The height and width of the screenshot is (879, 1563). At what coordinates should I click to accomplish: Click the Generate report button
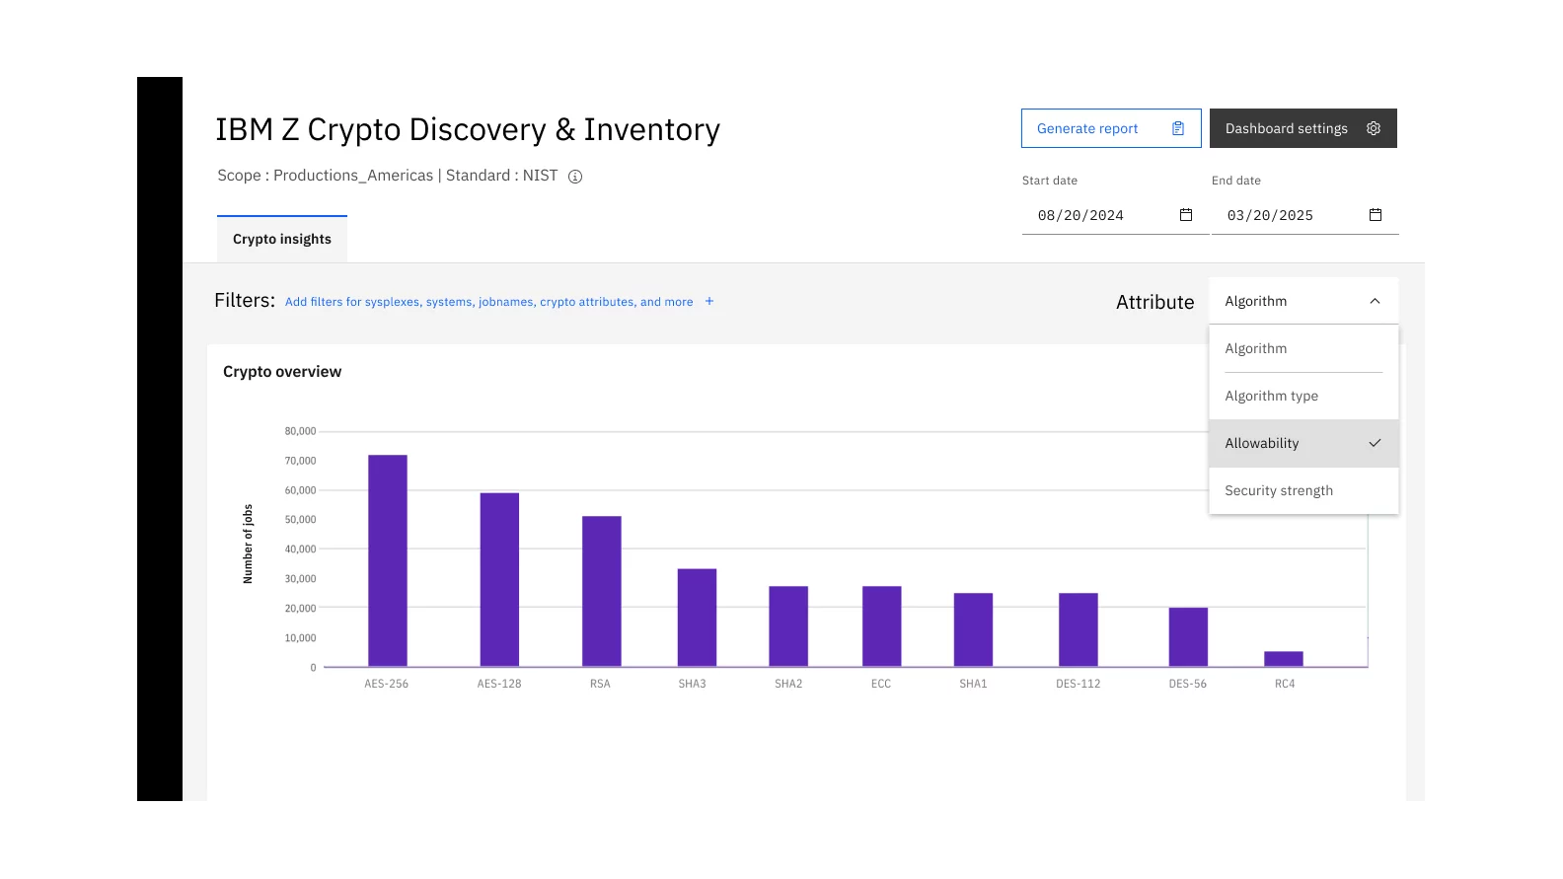pyautogui.click(x=1088, y=128)
